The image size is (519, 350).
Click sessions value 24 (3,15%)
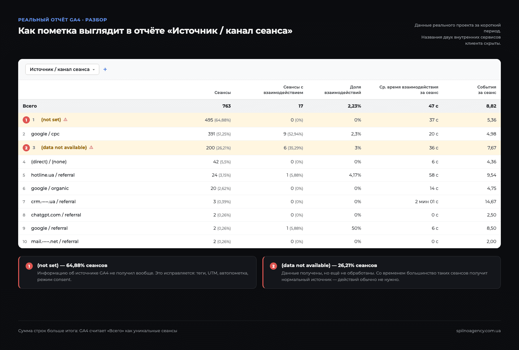pyautogui.click(x=221, y=175)
